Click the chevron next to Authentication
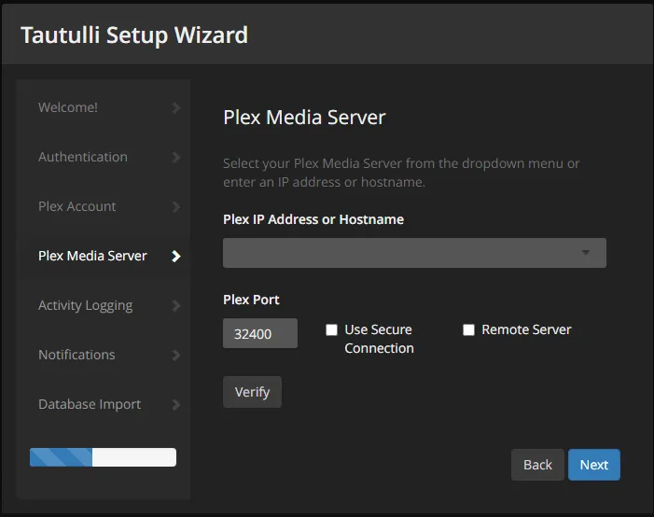 pos(176,158)
